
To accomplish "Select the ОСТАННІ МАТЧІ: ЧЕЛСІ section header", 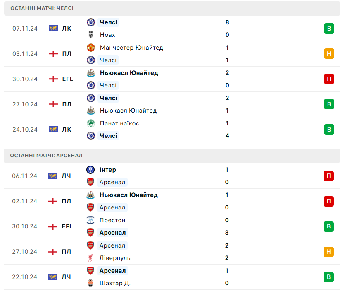I will click(x=42, y=8).
